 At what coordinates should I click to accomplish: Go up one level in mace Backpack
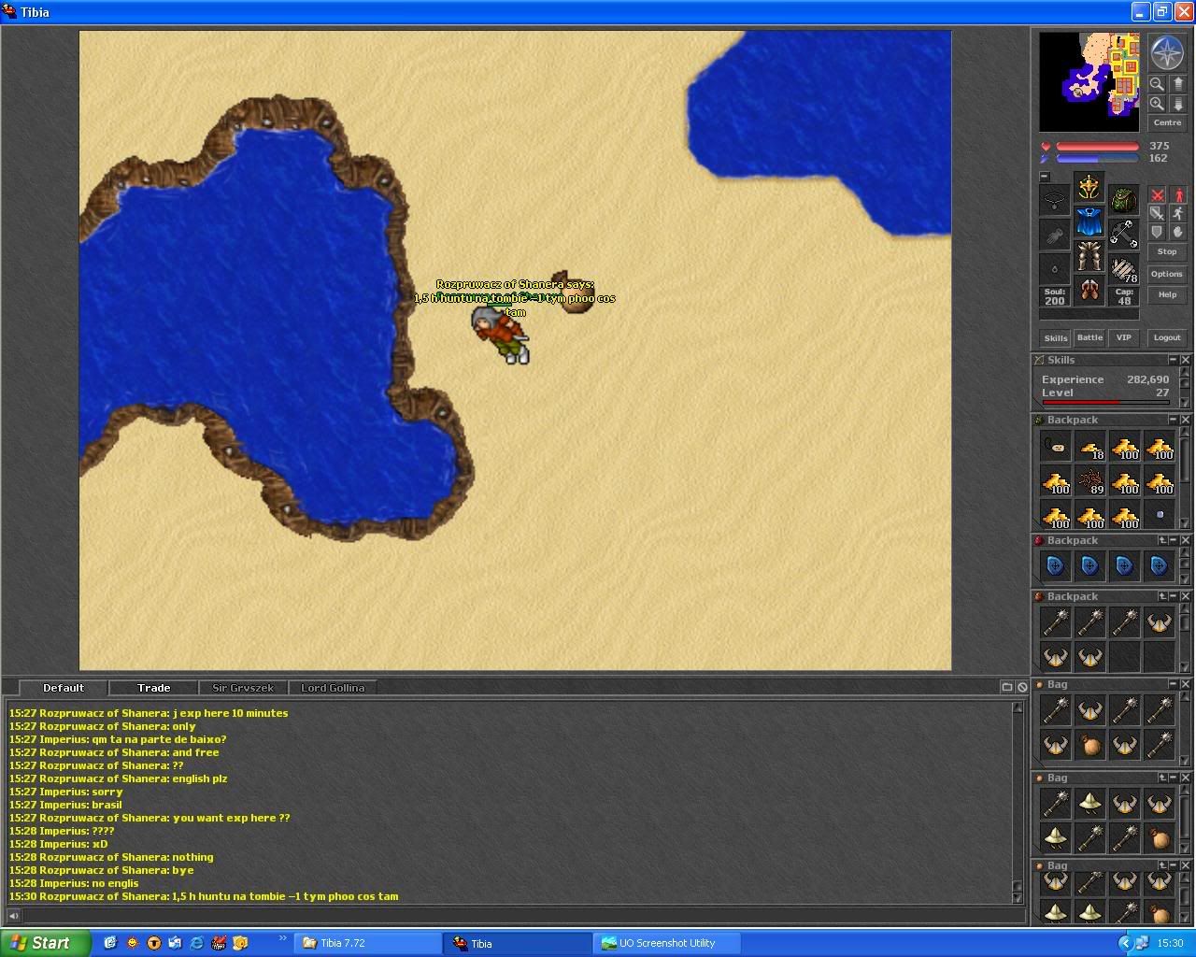1162,596
